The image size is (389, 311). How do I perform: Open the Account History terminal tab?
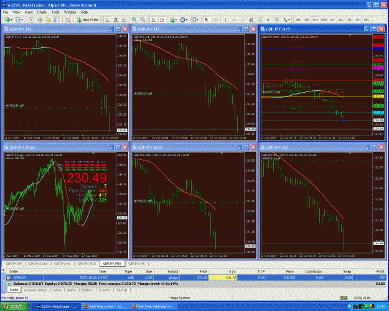(x=35, y=290)
